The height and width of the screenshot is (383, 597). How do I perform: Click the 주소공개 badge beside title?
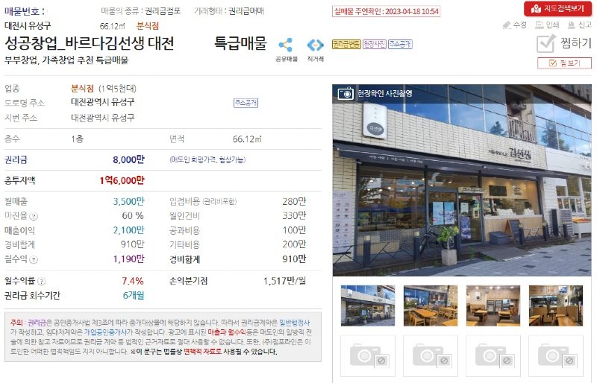pyautogui.click(x=400, y=44)
